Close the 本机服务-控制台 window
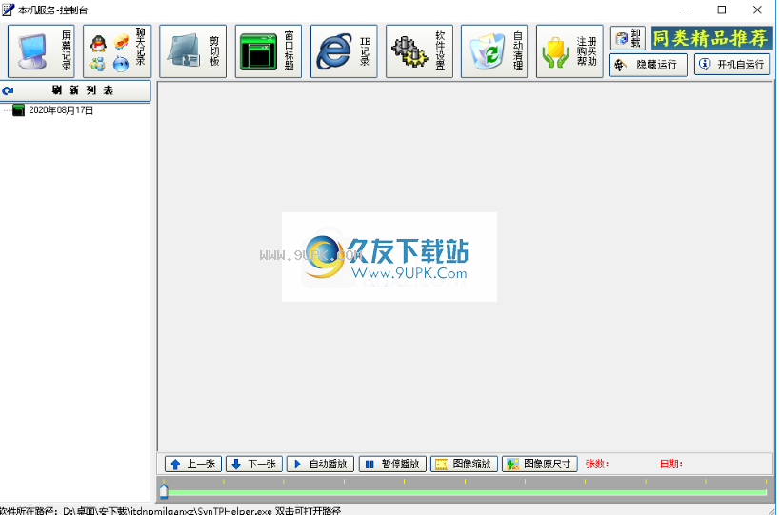 click(757, 10)
